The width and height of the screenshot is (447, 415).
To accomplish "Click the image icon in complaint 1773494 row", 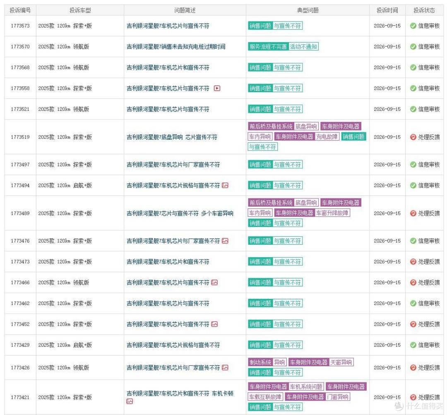I will coord(225,185).
